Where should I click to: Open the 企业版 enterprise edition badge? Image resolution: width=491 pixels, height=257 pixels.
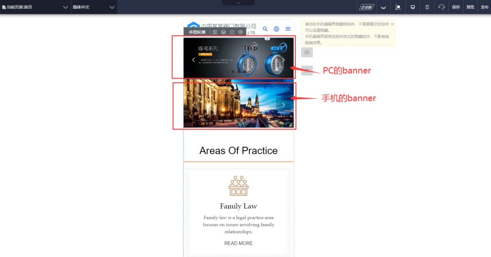366,7
